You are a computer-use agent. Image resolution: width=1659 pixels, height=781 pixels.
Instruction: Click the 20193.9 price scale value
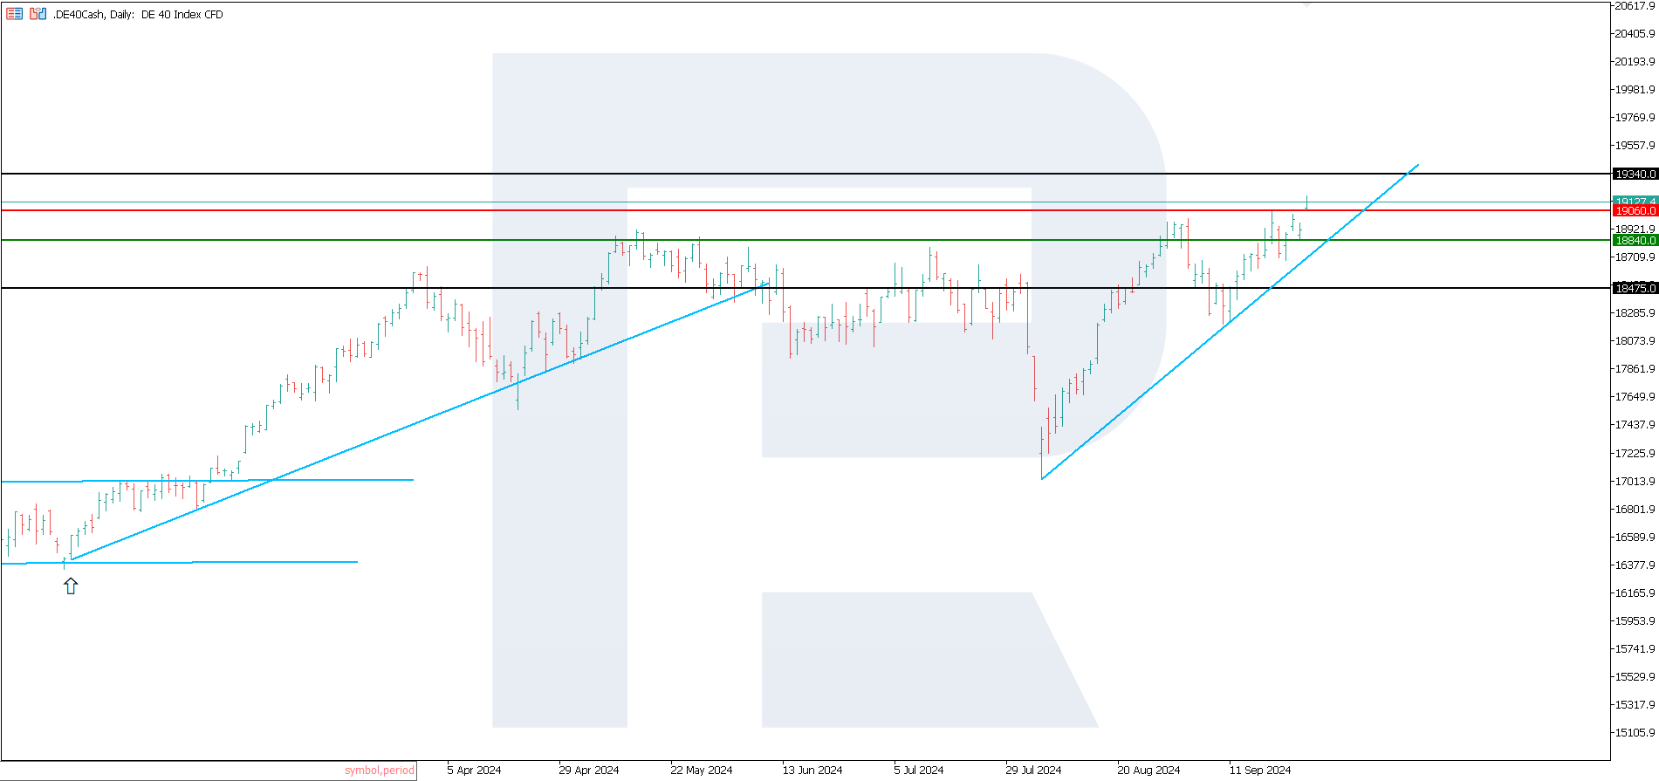[x=1635, y=62]
